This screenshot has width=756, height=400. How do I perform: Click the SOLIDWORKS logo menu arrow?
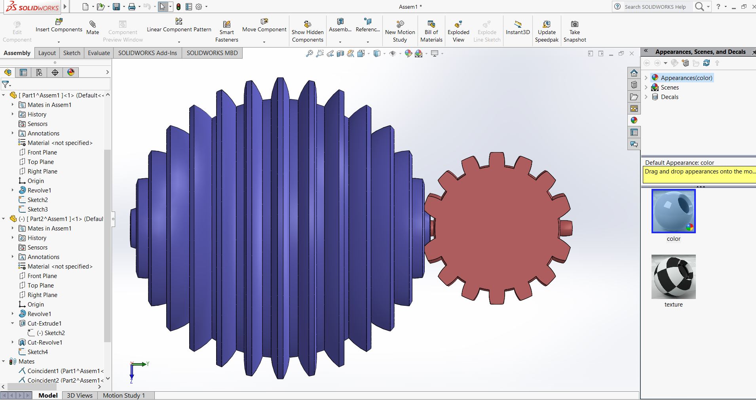pyautogui.click(x=65, y=7)
